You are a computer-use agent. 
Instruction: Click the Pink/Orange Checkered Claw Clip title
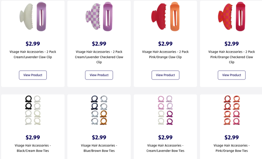pos(231,57)
